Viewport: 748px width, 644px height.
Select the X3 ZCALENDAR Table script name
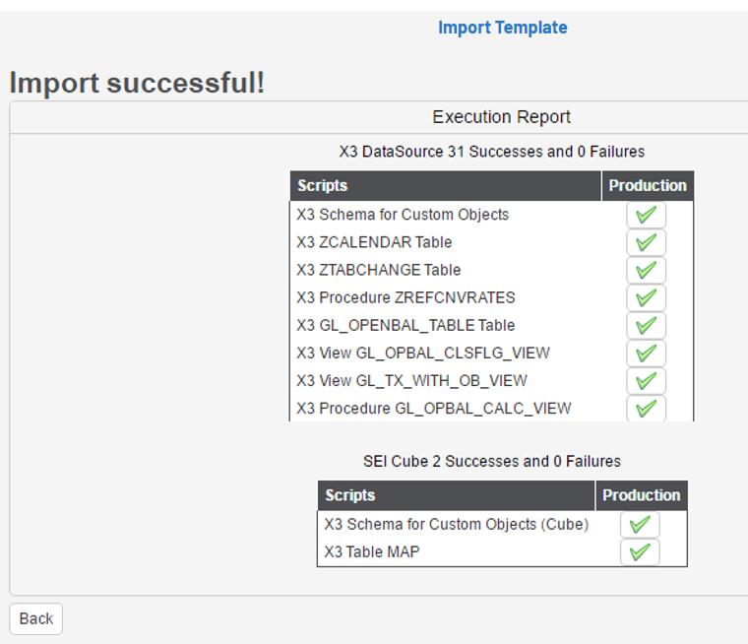[x=374, y=242]
